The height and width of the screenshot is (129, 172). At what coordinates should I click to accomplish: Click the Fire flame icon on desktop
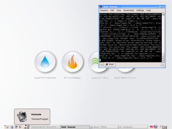72,62
